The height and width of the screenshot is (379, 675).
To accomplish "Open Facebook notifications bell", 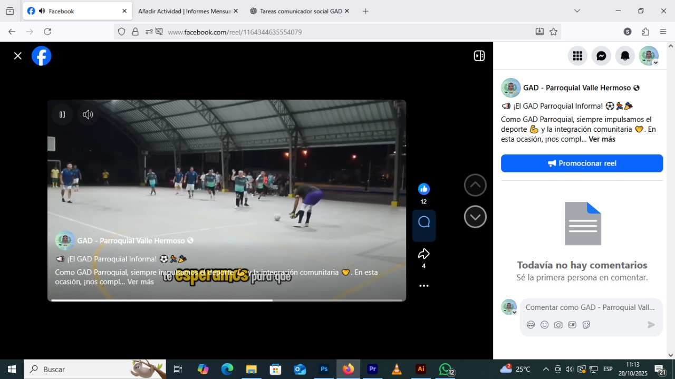I will (x=625, y=56).
